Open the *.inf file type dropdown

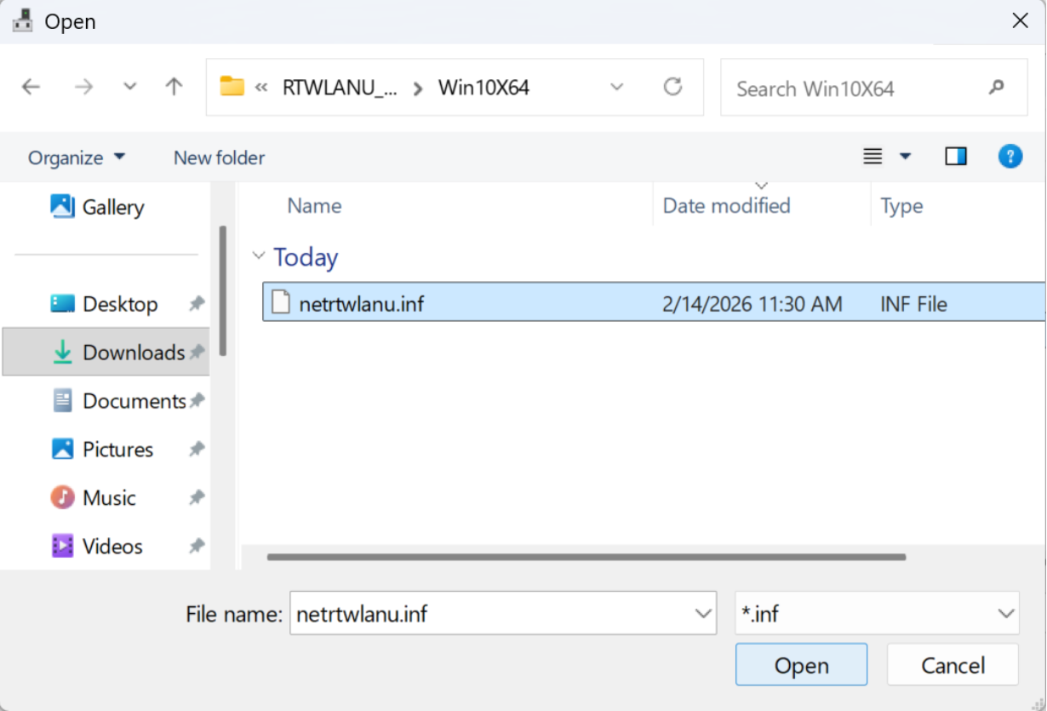point(877,614)
